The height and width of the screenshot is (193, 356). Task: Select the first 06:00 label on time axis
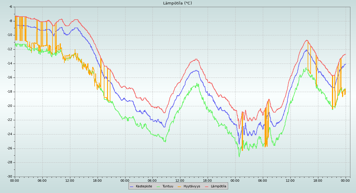coord(42,181)
